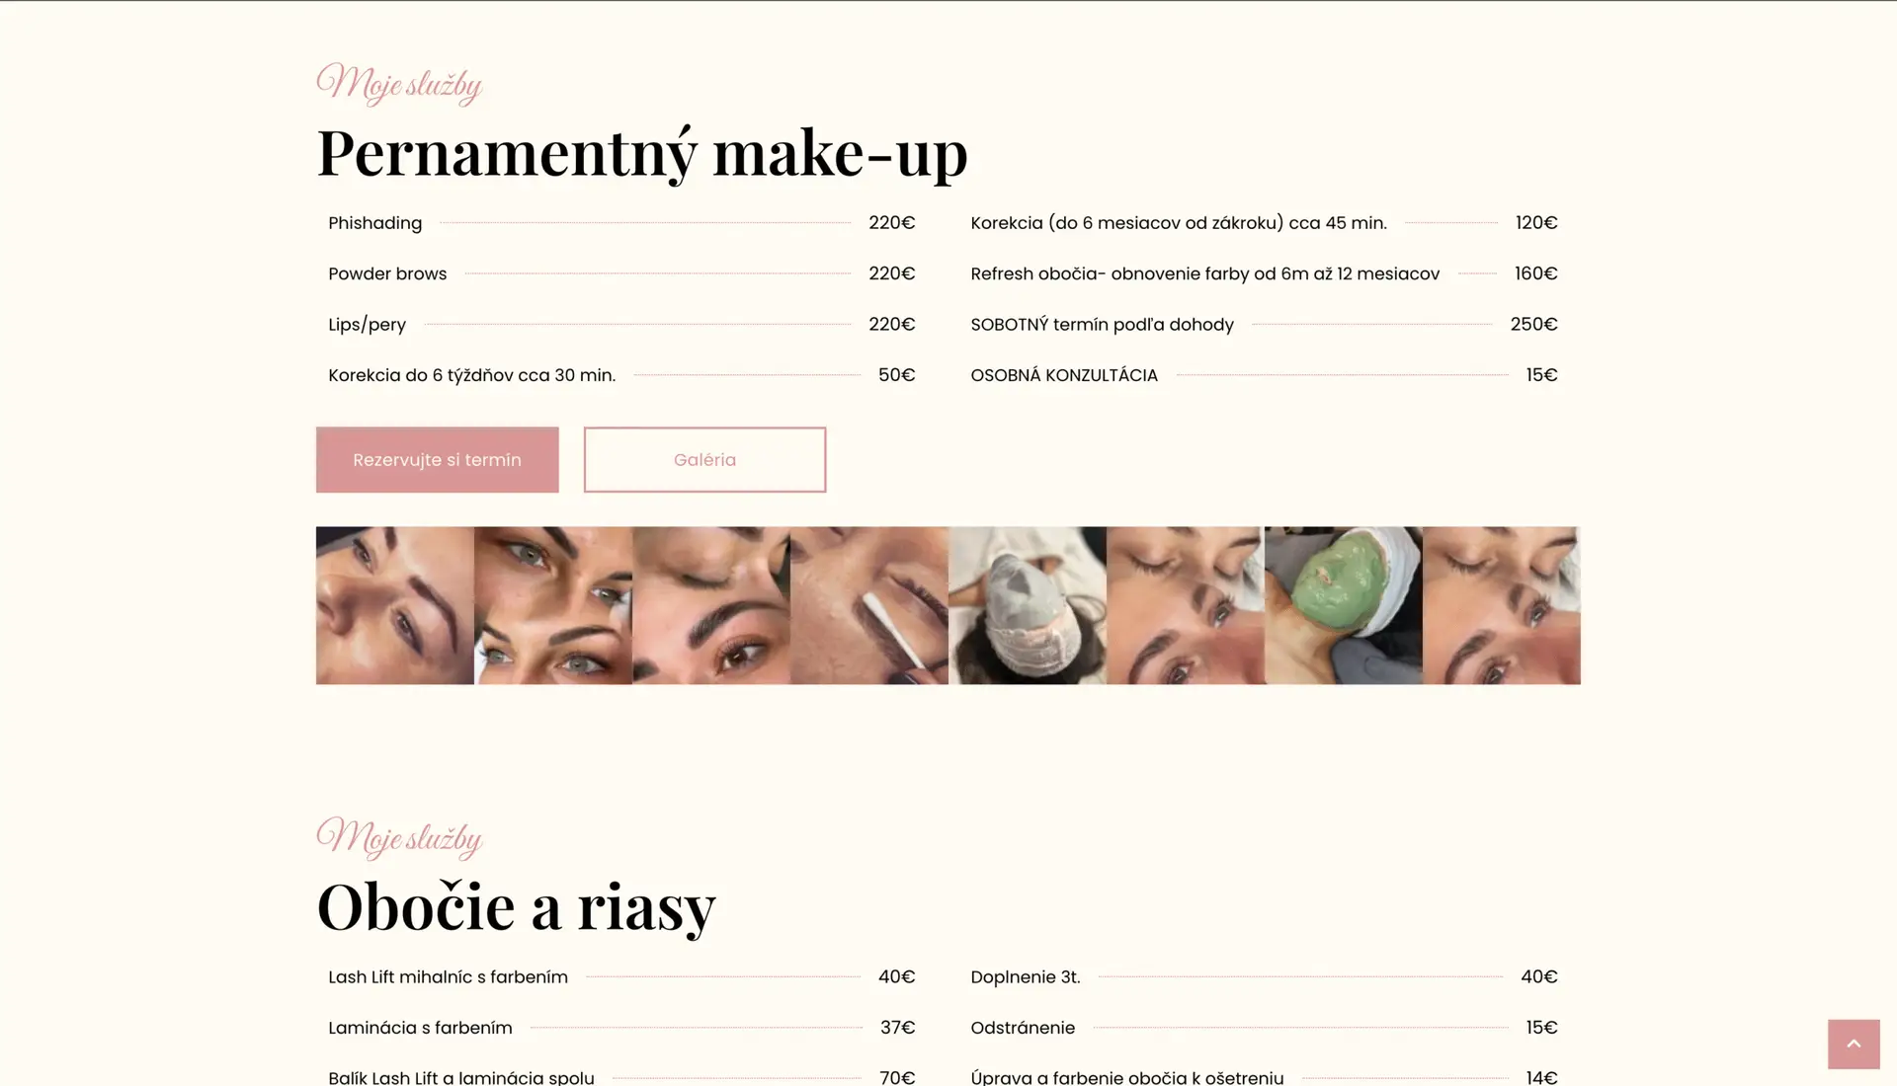Open the last gallery thumbnail on the right
Screen dimensions: 1897x1086
pos(1502,605)
